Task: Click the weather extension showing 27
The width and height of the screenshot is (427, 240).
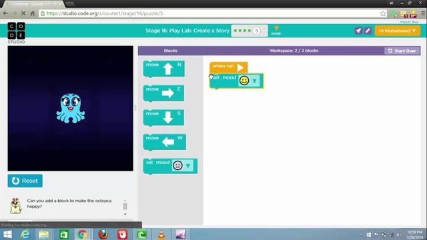Action: coord(413,14)
